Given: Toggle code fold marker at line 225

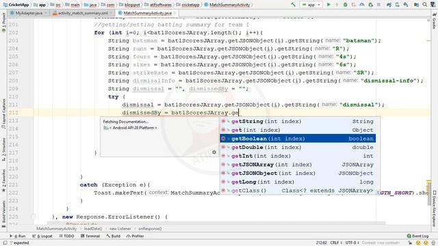Looking at the screenshot, I should point(34,217).
